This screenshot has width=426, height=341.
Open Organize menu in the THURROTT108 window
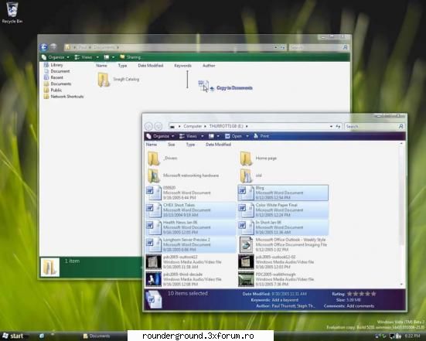pos(160,136)
